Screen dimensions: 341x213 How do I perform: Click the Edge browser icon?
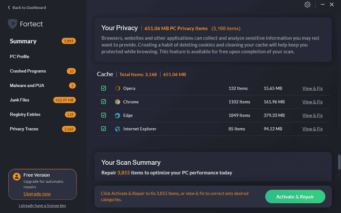(117, 116)
